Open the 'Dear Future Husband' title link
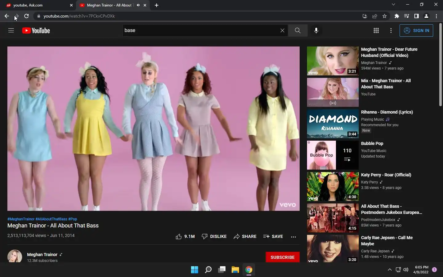443x277 pixels. 389,52
